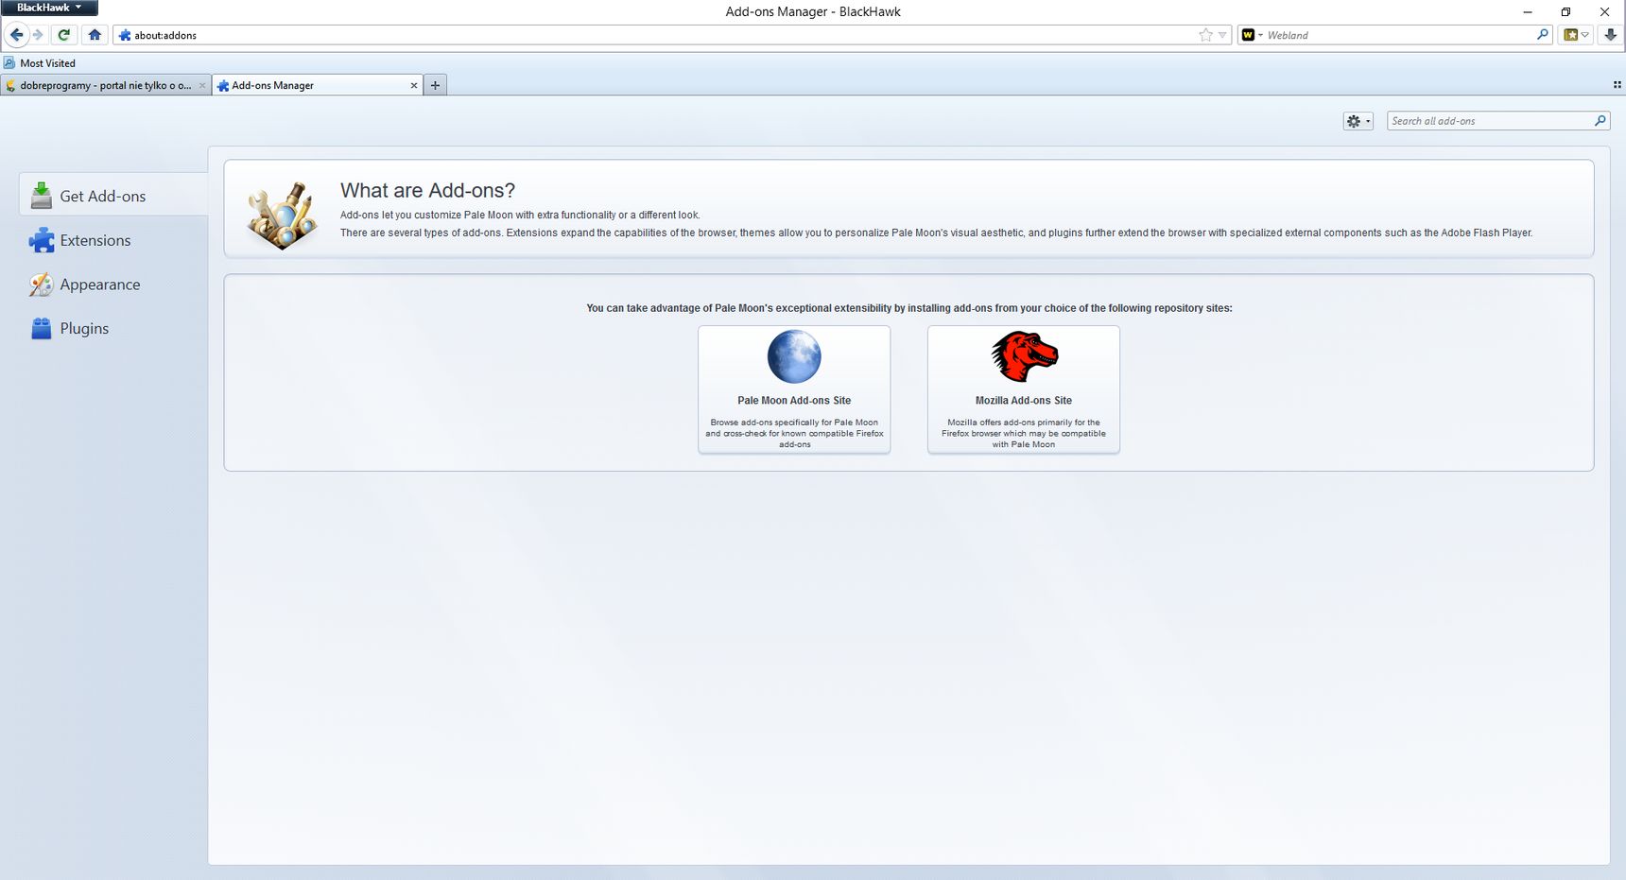Open the Appearance category
Screen dimensions: 1626x880
click(113, 285)
